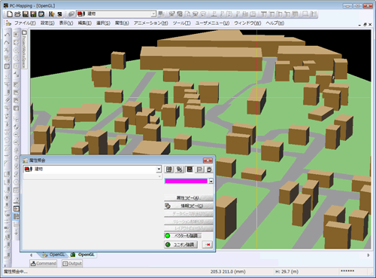This screenshot has width=376, height=278.
Task: Open the 編集(E) menu
Action: pos(85,23)
